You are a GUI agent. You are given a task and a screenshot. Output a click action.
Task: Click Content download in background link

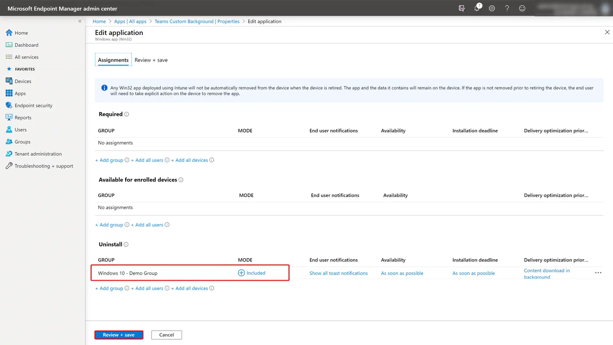tap(547, 274)
